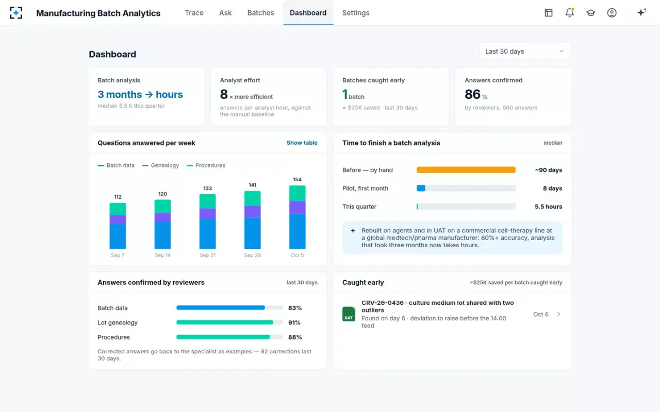660x412 pixels.
Task: Click the Oct 6 date
Action: click(x=541, y=314)
